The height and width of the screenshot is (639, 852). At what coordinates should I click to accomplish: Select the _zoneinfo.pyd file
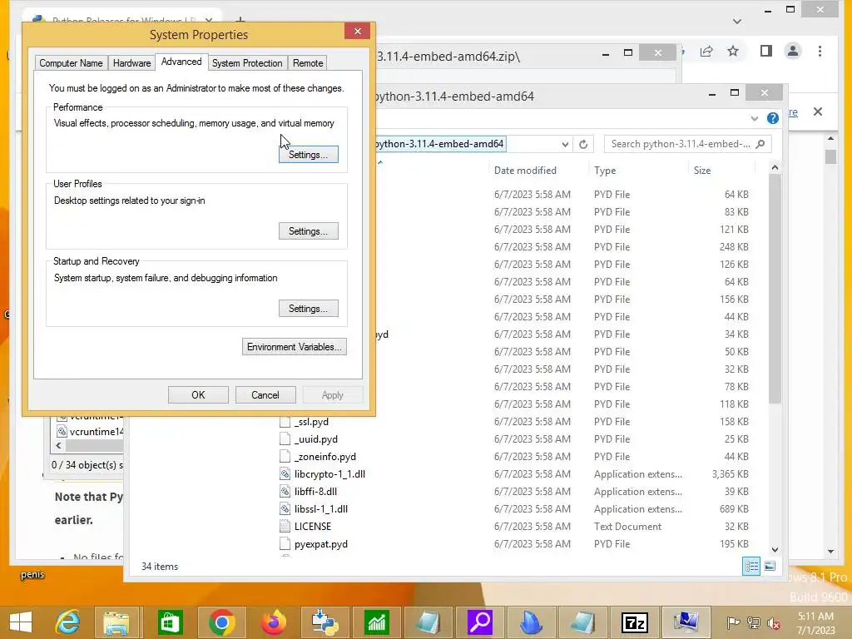click(x=325, y=457)
